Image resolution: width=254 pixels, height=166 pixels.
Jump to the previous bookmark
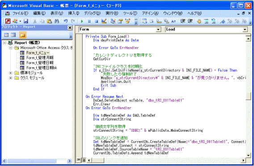tap(237, 21)
